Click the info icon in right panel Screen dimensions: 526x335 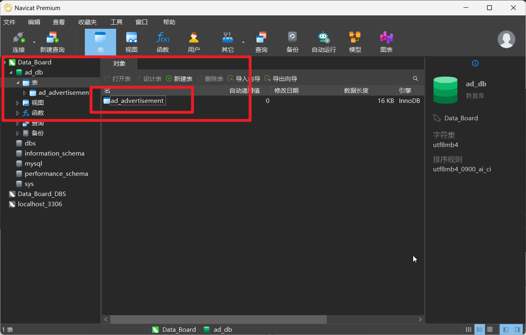point(475,63)
